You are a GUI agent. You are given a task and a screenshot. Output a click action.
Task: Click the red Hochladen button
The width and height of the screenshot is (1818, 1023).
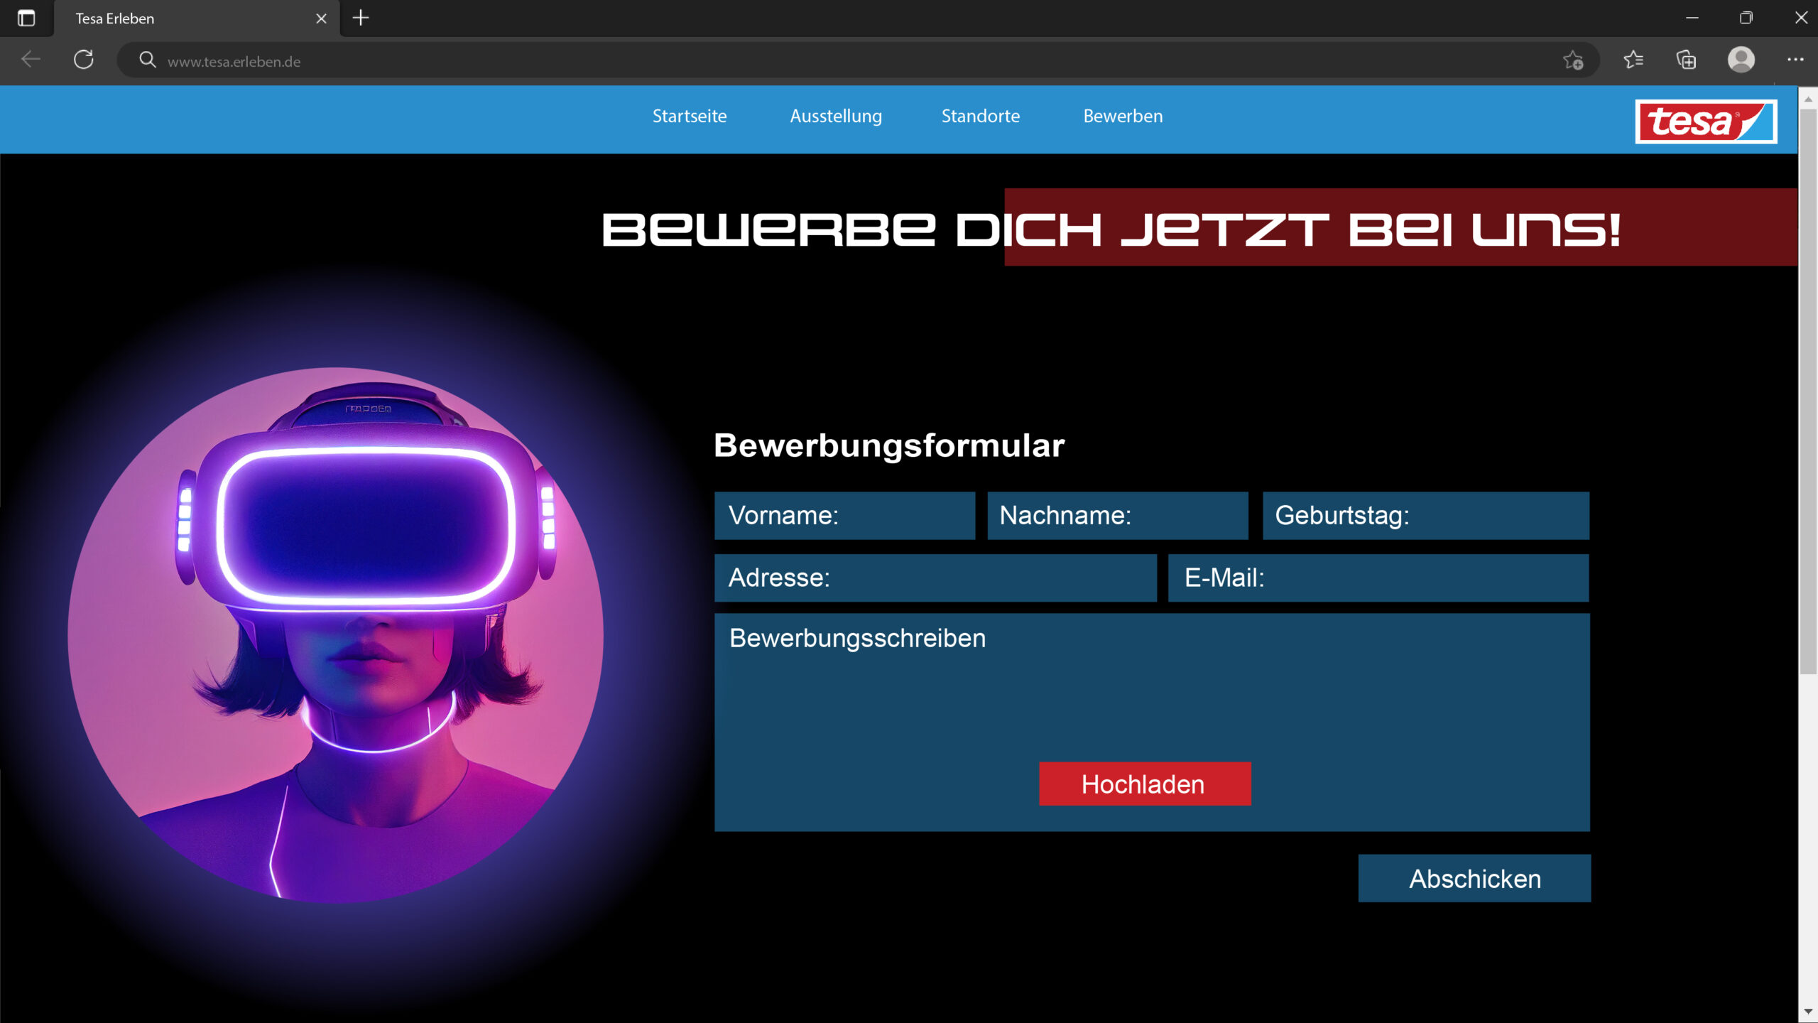pos(1144,784)
